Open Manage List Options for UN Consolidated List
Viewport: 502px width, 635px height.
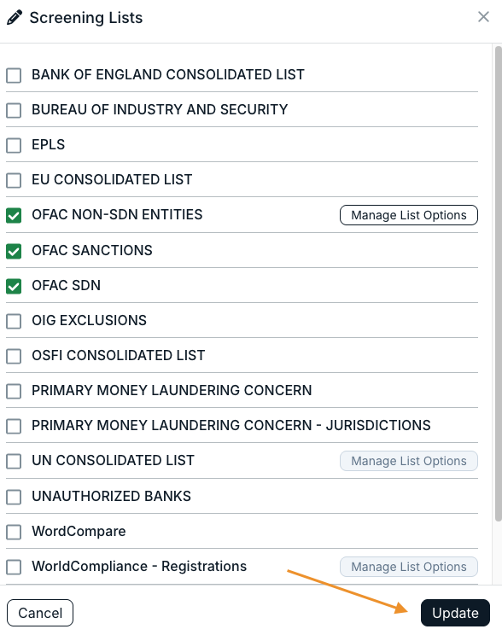(409, 461)
